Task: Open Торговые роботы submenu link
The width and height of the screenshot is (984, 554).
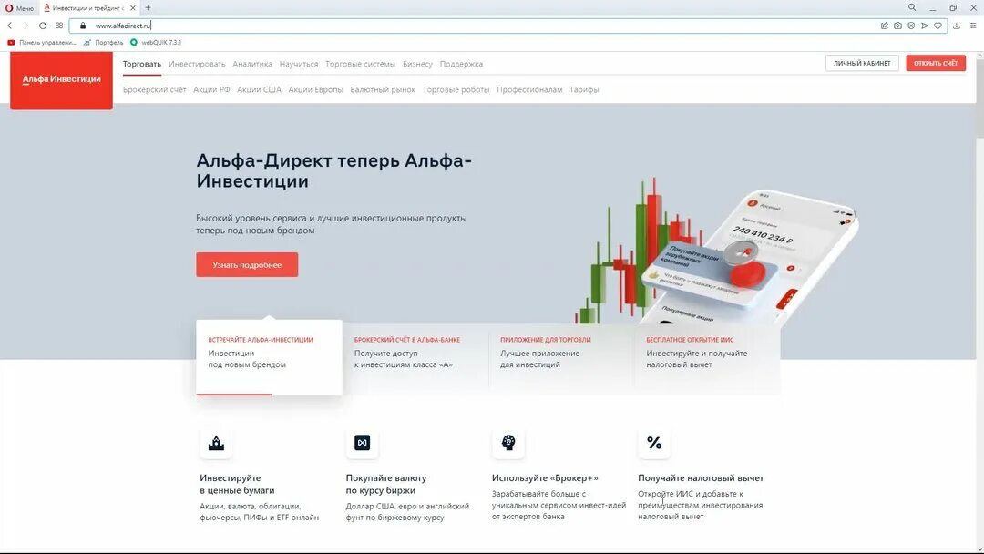Action: [456, 89]
